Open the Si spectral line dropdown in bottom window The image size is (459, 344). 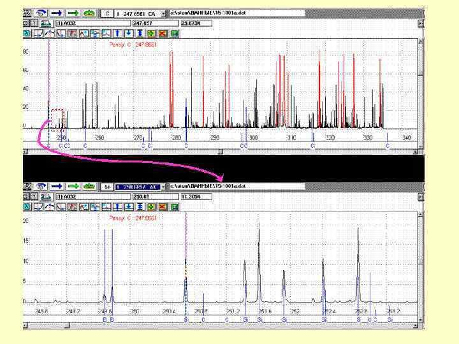164,187
